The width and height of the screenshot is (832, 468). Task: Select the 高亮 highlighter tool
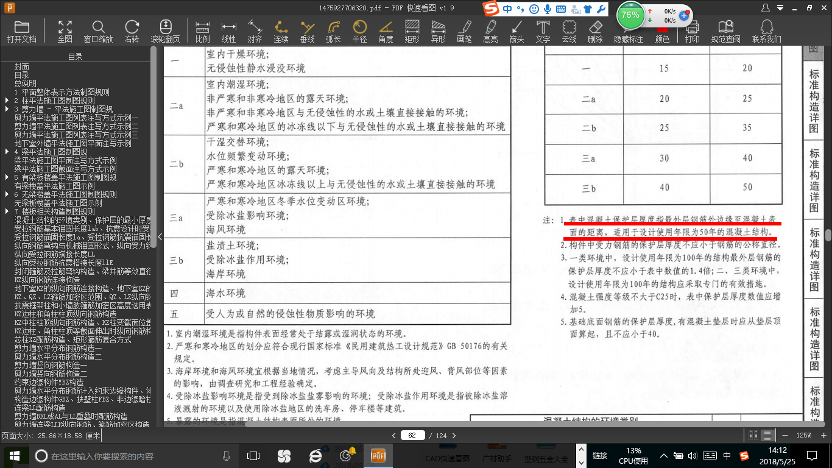(x=490, y=31)
